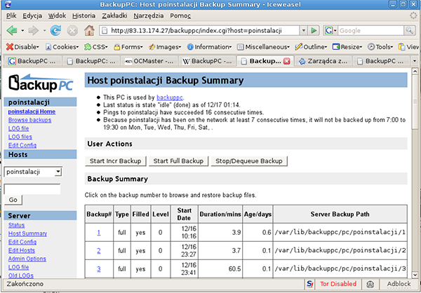Open backup number 2 link
The height and width of the screenshot is (293, 421).
[x=99, y=251]
